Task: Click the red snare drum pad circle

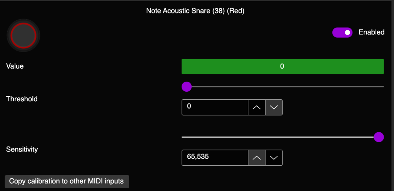Action: click(23, 36)
